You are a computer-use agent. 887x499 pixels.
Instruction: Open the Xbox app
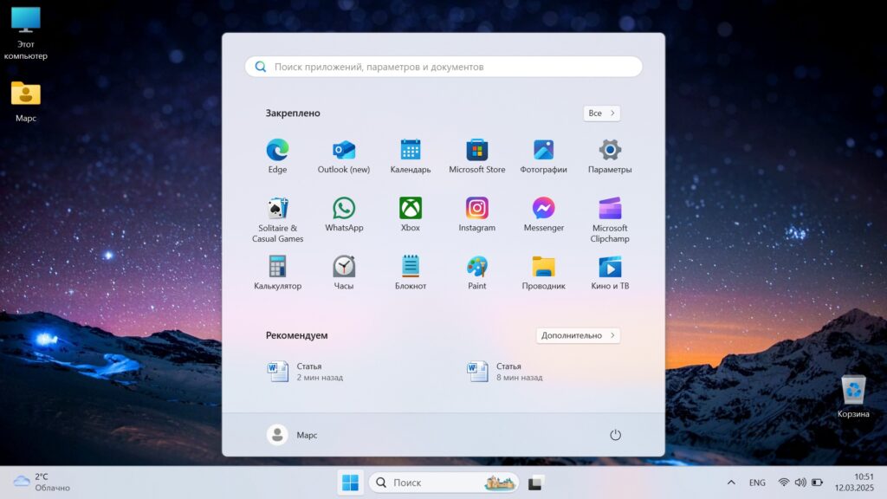(x=410, y=215)
